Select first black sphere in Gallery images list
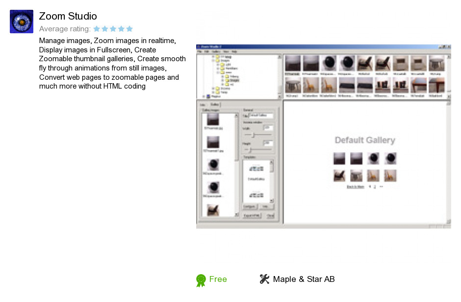The image size is (461, 302). pyautogui.click(x=213, y=164)
